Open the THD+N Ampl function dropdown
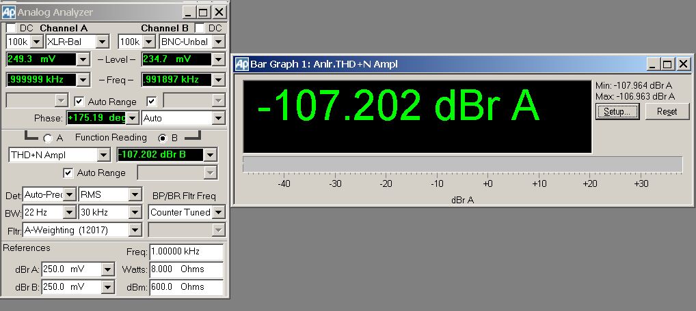 click(103, 155)
